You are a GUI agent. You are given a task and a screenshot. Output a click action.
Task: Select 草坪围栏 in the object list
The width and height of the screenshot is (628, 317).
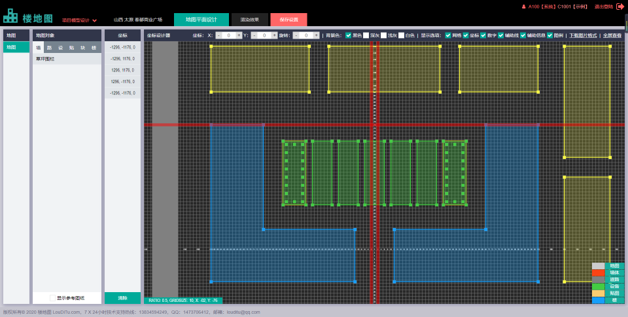45,59
